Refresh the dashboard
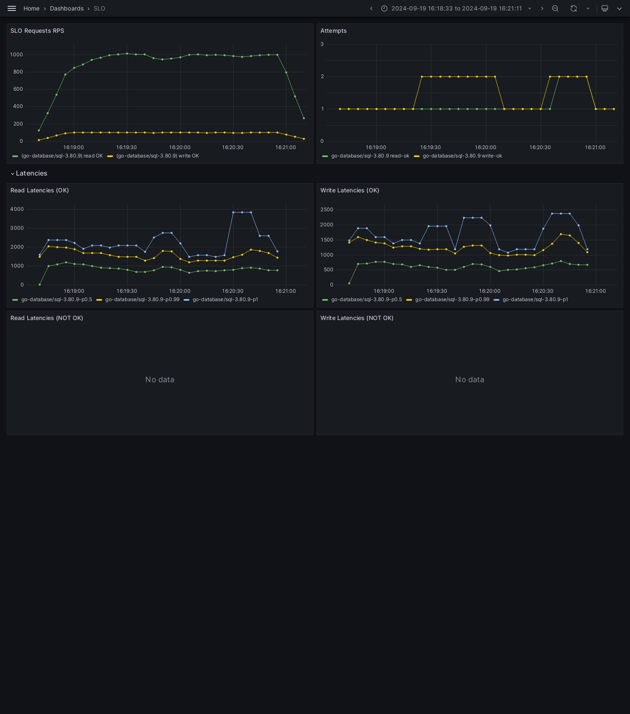Screen dimensions: 630x714 [x=574, y=8]
